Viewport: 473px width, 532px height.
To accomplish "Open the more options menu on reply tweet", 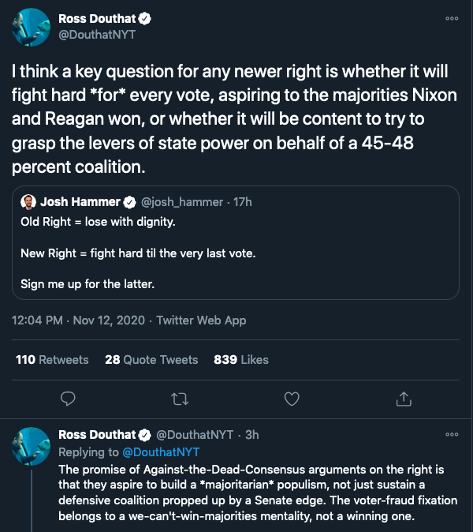I will (x=452, y=435).
